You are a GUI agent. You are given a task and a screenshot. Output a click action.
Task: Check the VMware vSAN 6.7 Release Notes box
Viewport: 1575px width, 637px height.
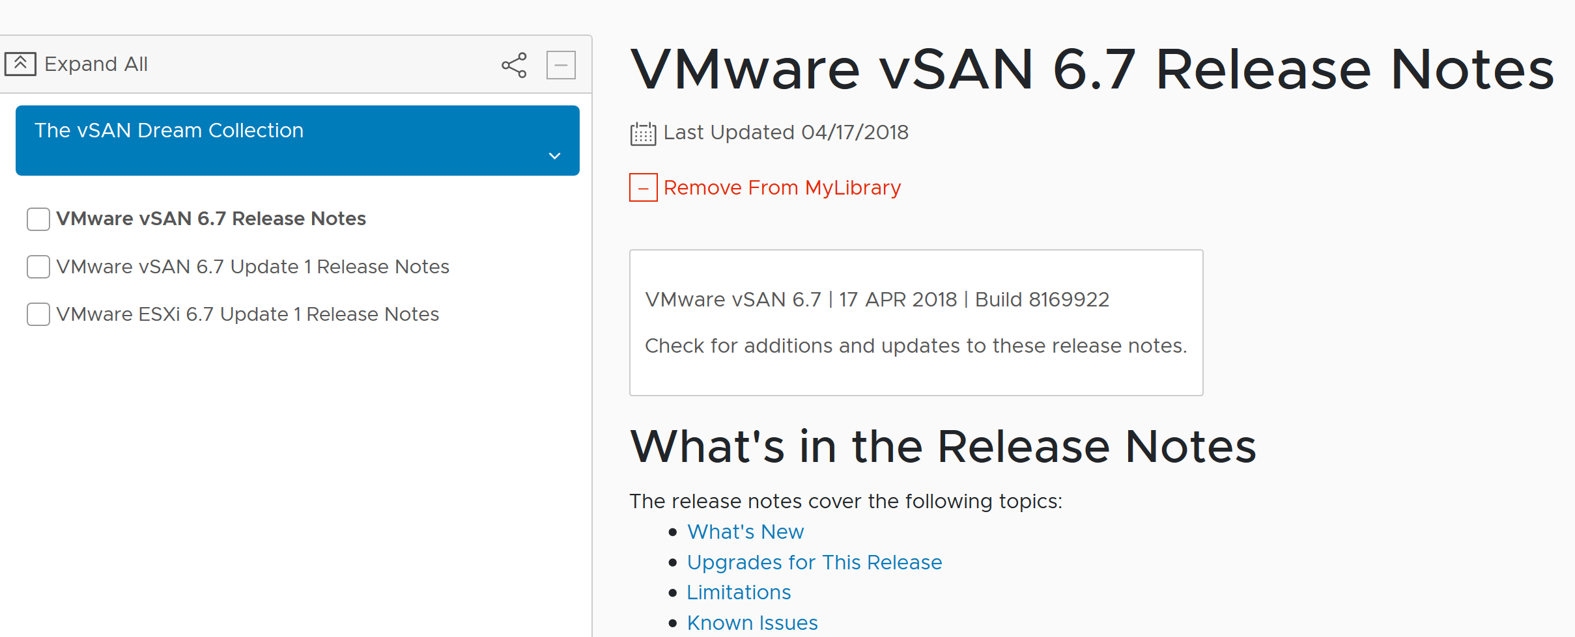coord(38,219)
